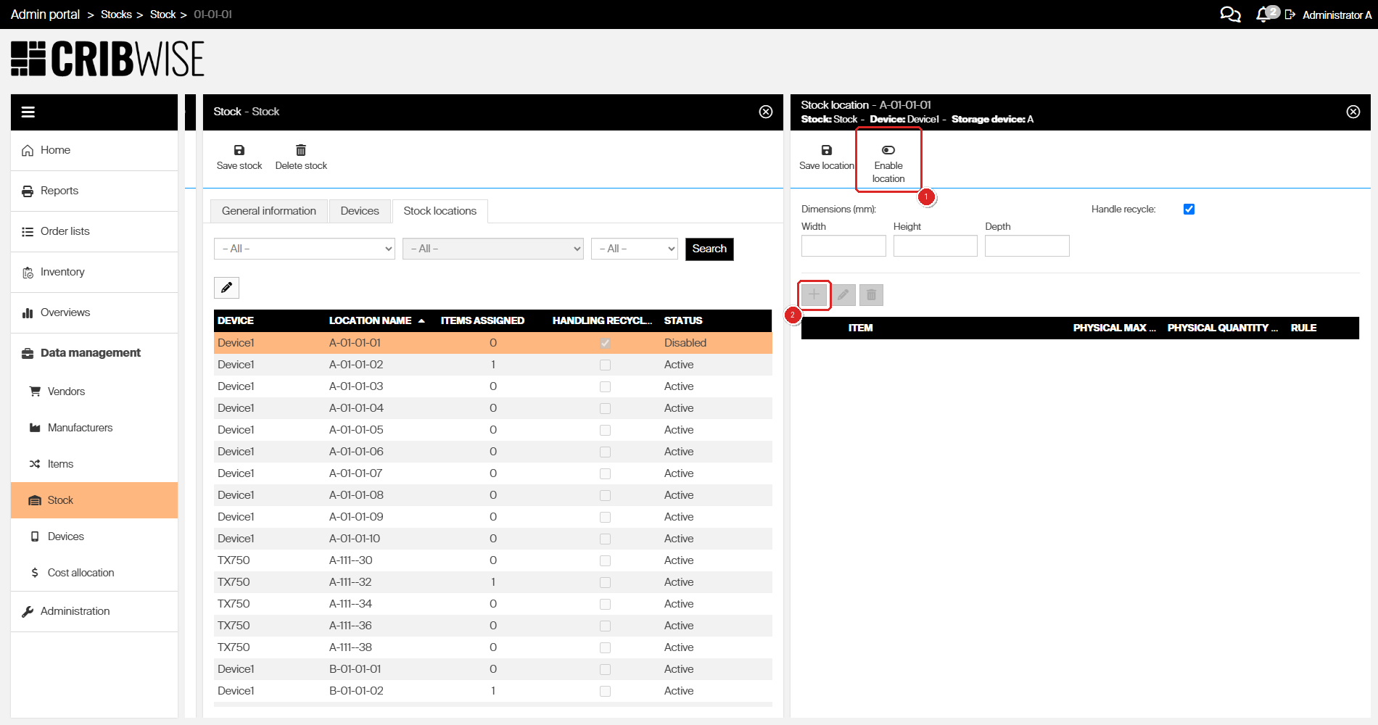Image resolution: width=1378 pixels, height=725 pixels.
Task: Sort by STATUS column header
Action: [x=683, y=320]
